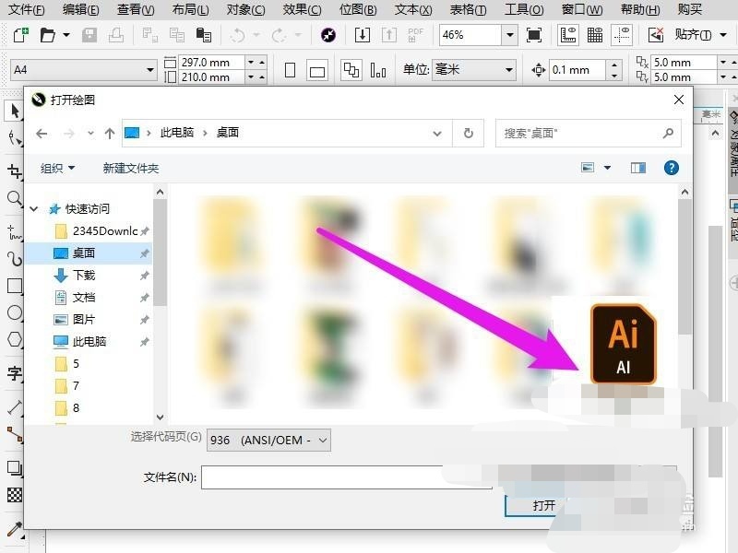Select the Polygon tool

15,339
